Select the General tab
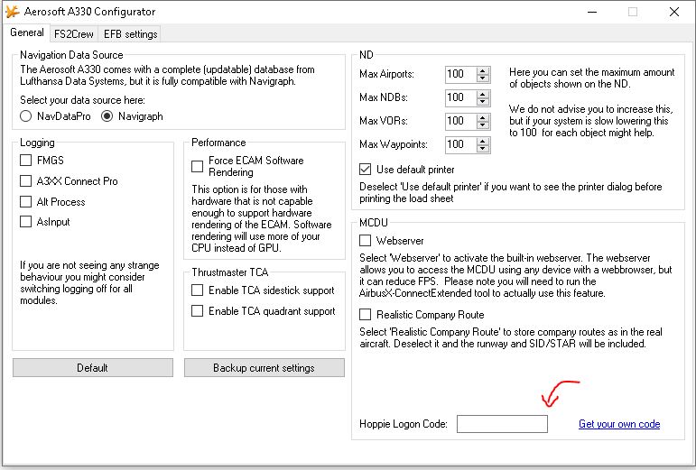The height and width of the screenshot is (470, 696). (27, 32)
